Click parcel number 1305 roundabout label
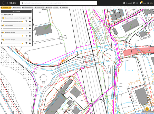Viewport: 154px width, 114px height. coord(44,83)
